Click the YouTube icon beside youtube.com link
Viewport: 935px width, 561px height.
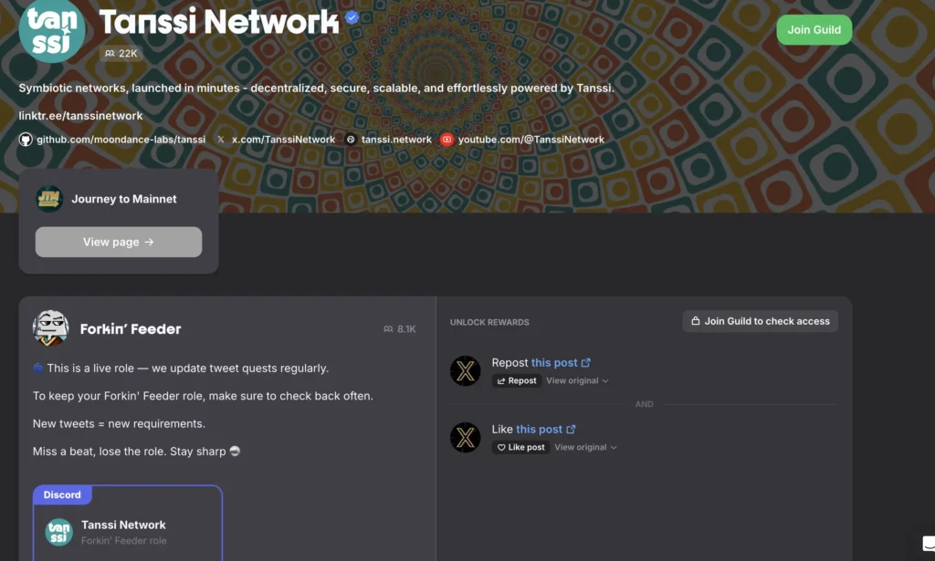(446, 140)
